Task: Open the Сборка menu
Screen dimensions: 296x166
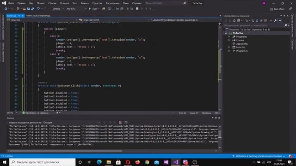Action: tap(52, 3)
